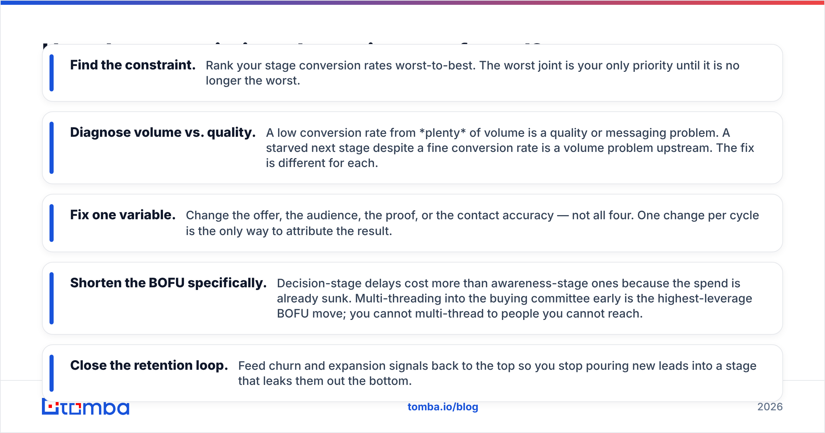
Task: Select the 'Find the constraint.' heading
Action: click(x=133, y=65)
